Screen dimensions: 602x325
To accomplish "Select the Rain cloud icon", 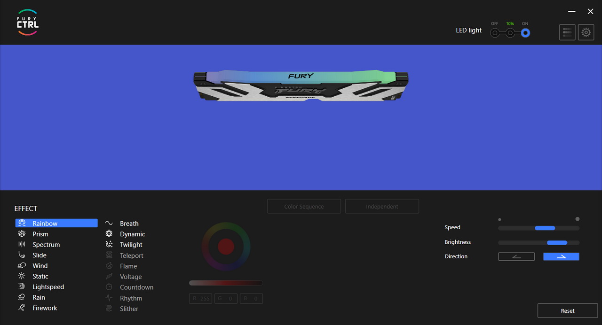I will pos(22,297).
